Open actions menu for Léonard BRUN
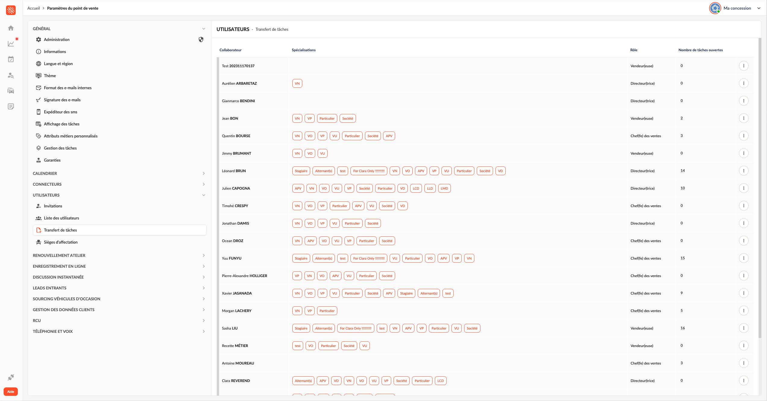The image size is (767, 401). pyautogui.click(x=743, y=171)
